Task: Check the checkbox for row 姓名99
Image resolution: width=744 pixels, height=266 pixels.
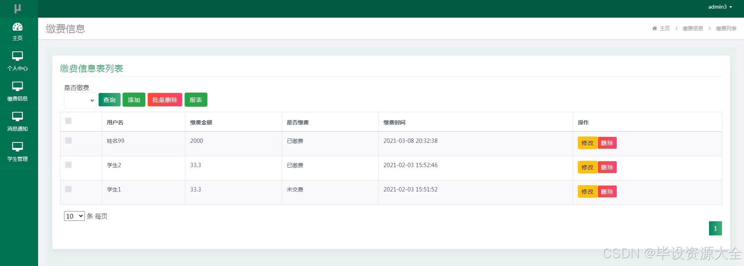Action: coord(68,140)
